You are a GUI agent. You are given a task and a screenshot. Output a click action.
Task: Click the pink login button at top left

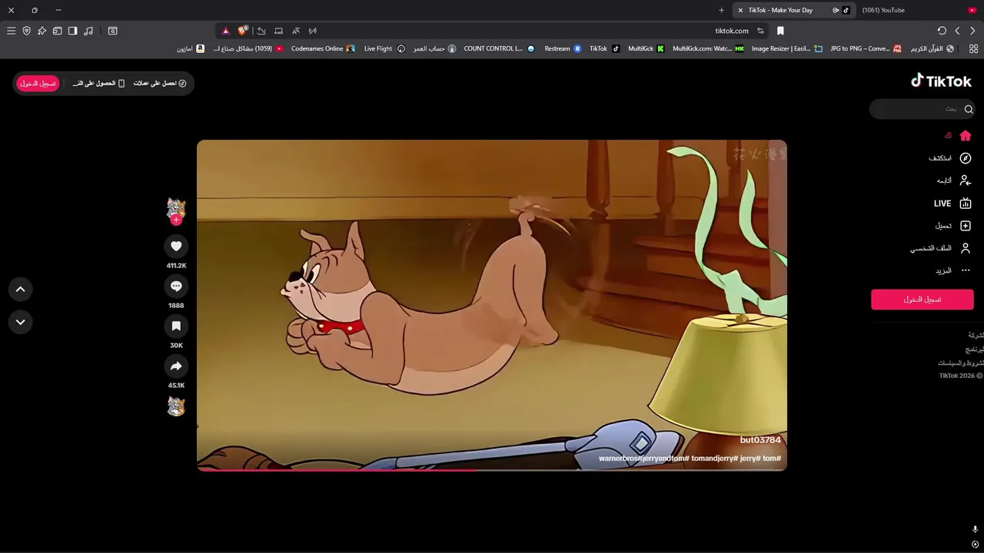click(x=38, y=83)
